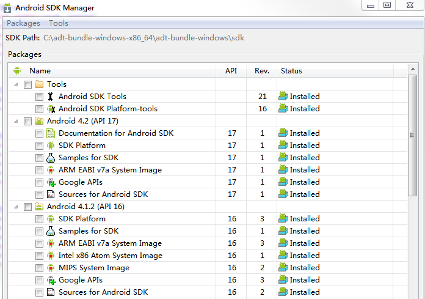Click the API 16 ARM EABI v7a image icon
Screen dimensions: 425x299
tap(51, 243)
